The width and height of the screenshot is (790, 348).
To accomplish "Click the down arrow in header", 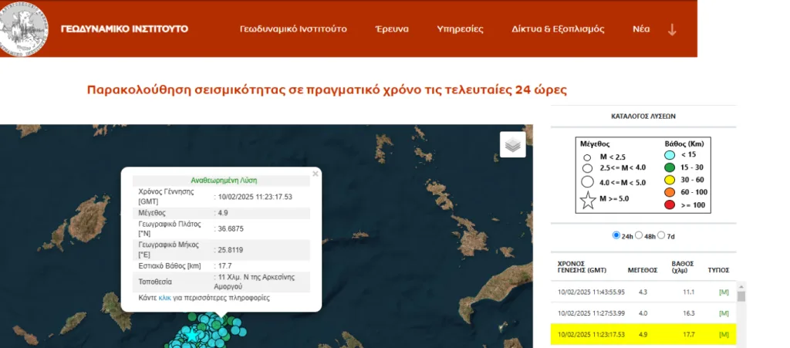I will pos(672,29).
